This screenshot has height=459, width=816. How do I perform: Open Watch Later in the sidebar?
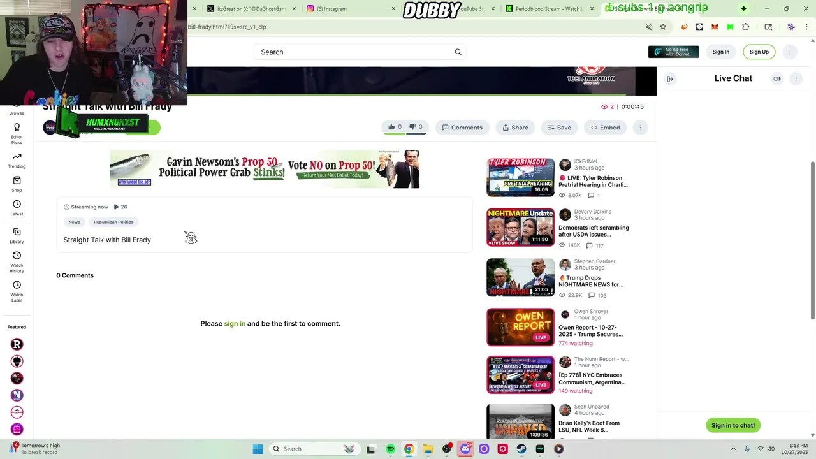17,291
